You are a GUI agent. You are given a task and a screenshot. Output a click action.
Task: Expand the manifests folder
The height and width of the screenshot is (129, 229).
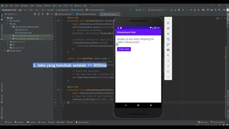(8, 21)
